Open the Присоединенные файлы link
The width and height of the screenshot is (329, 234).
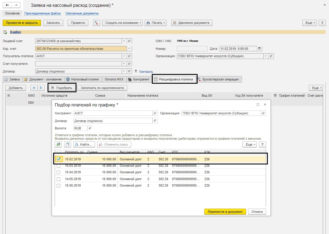[x=43, y=13]
